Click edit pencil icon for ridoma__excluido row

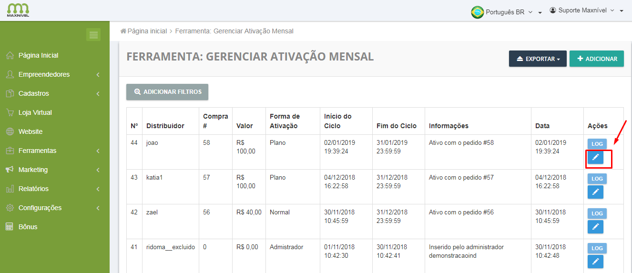(595, 262)
